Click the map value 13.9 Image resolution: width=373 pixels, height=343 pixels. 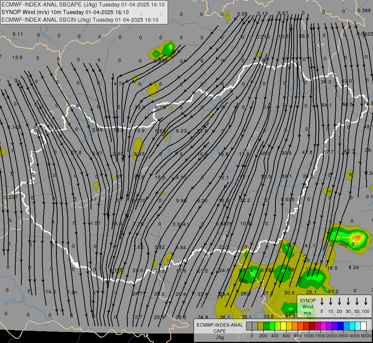(17, 58)
